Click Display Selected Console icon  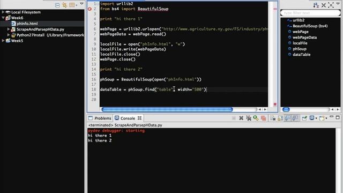click(312, 118)
